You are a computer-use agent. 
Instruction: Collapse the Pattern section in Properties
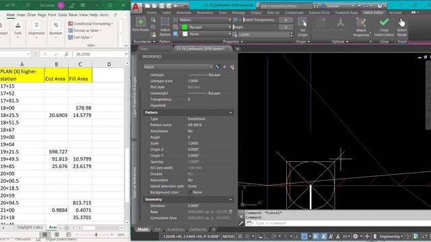pos(230,112)
